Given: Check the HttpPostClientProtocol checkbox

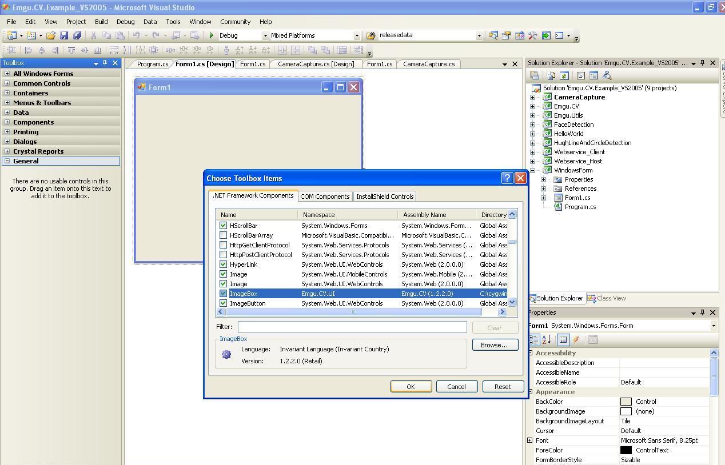Looking at the screenshot, I should (224, 255).
